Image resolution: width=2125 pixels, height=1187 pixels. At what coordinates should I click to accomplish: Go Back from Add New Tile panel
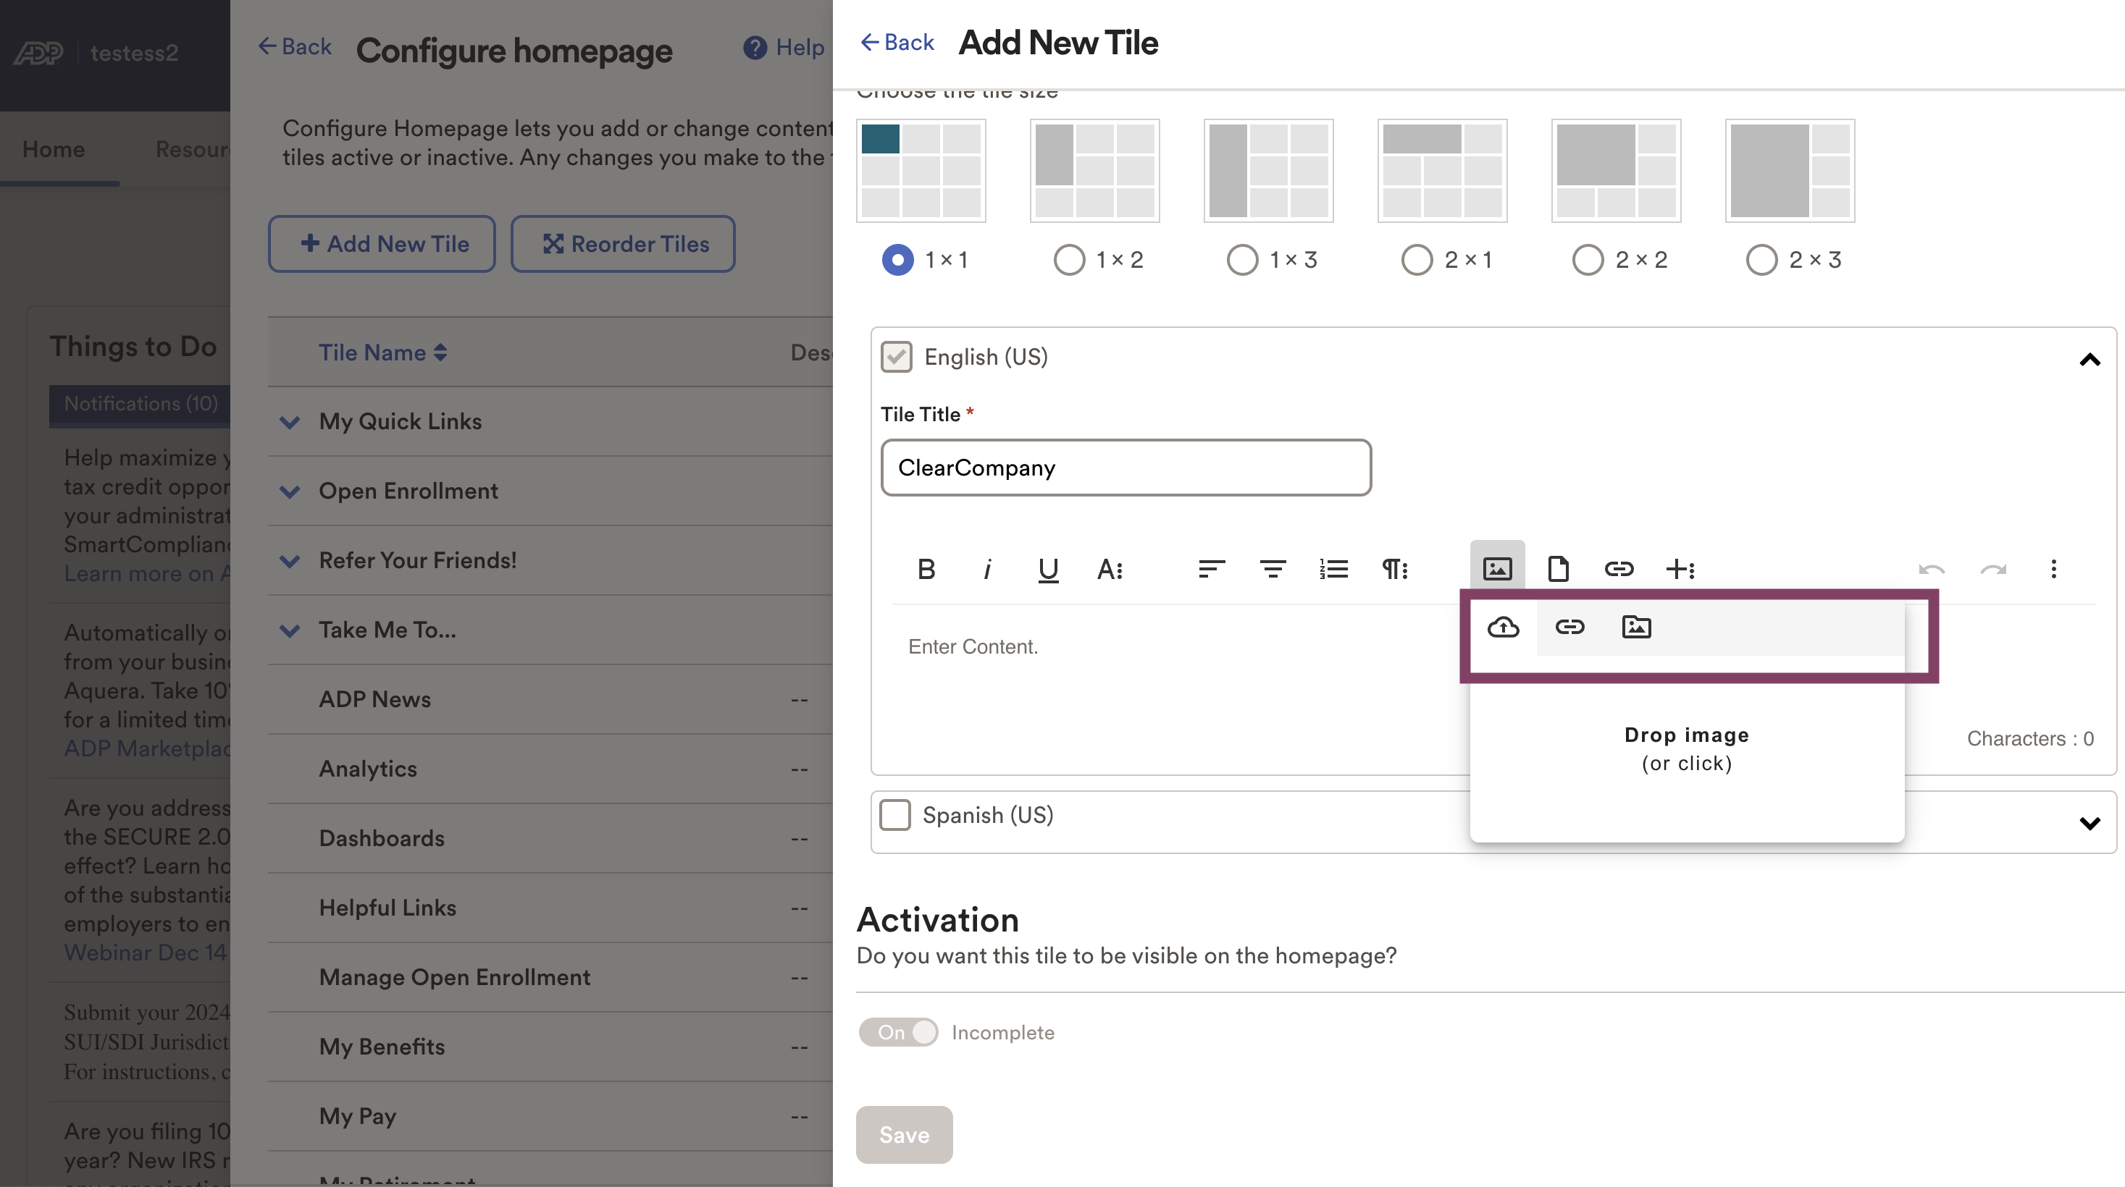tap(897, 42)
